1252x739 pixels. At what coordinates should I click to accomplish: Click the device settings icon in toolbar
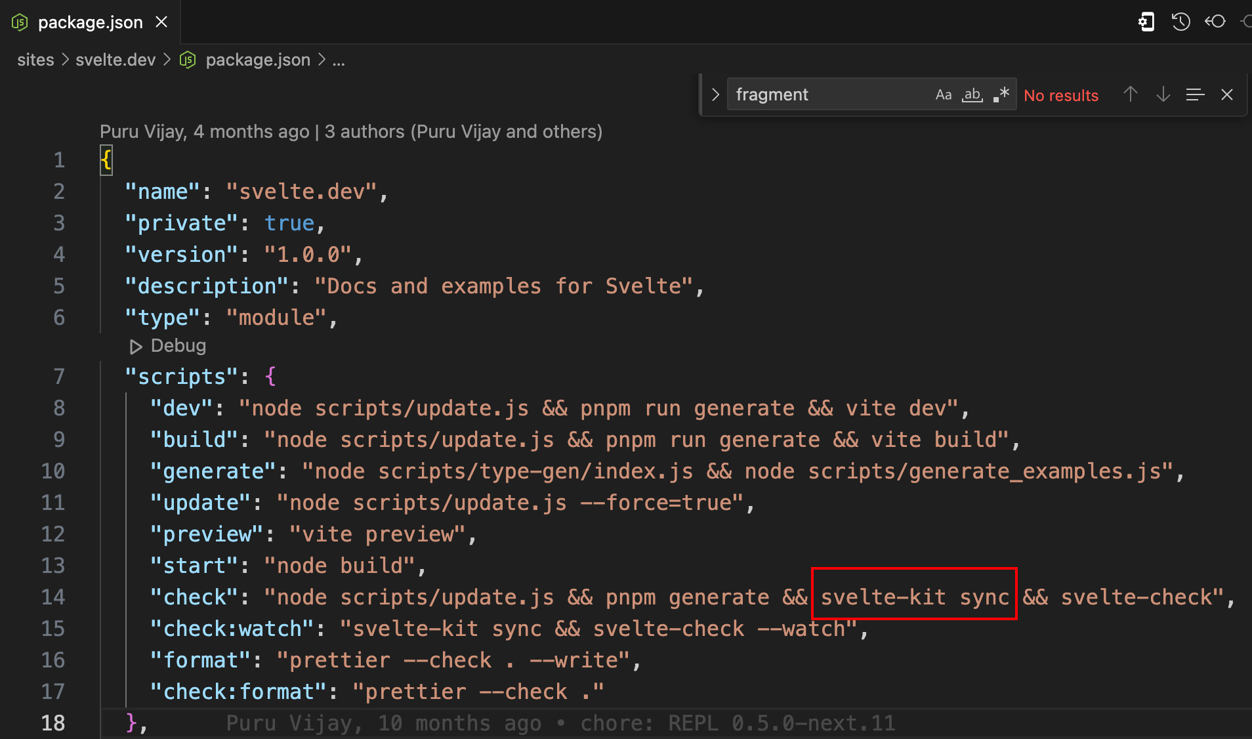(1146, 22)
